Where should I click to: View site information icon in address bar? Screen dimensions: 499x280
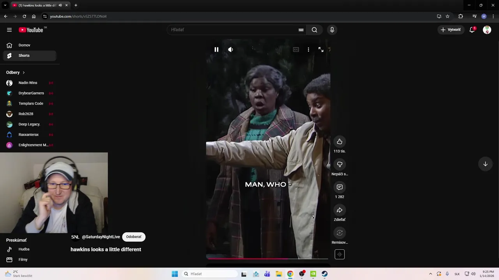(45, 16)
